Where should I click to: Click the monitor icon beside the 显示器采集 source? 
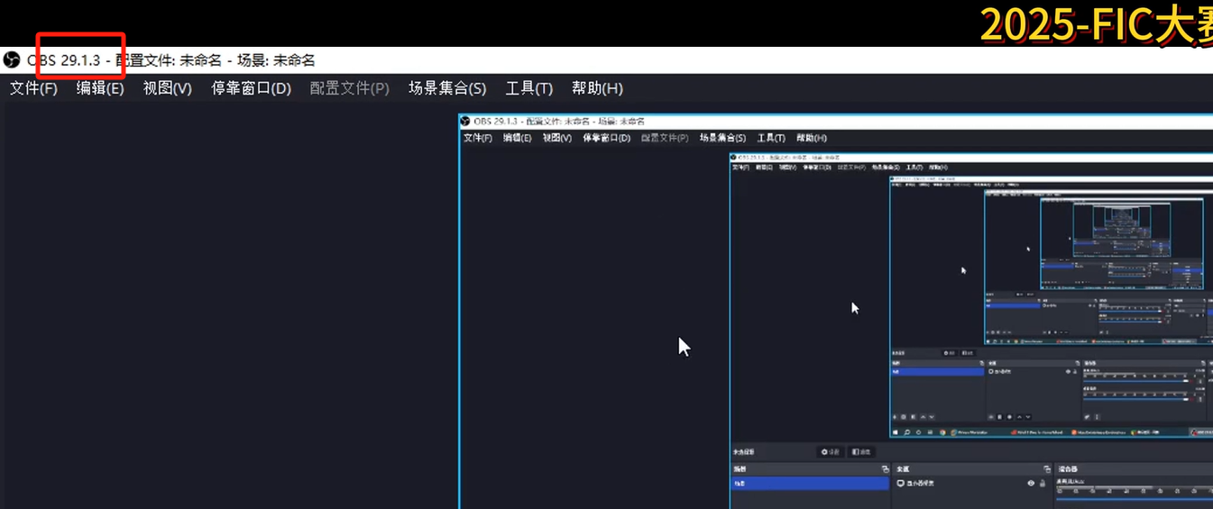(900, 484)
